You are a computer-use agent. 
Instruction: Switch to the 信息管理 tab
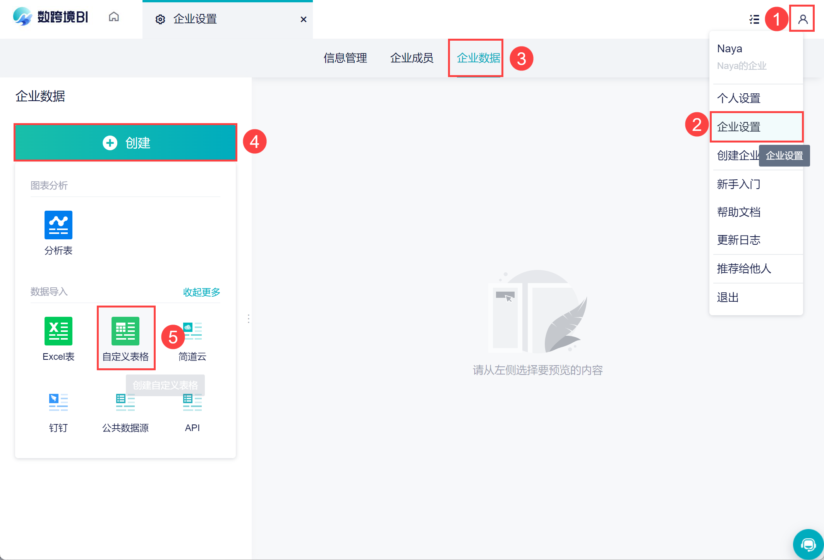[345, 58]
